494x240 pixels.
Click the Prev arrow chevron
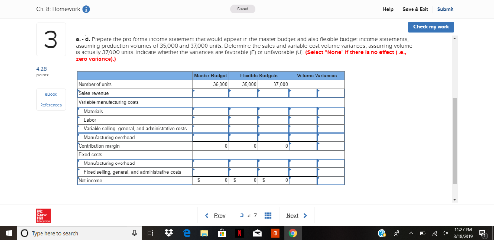click(x=206, y=215)
